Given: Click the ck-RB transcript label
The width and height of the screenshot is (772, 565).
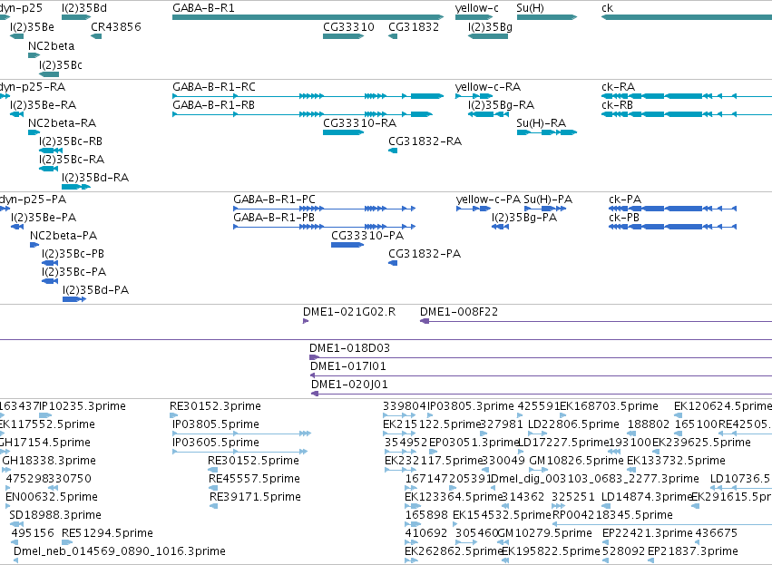Looking at the screenshot, I should coord(617,105).
